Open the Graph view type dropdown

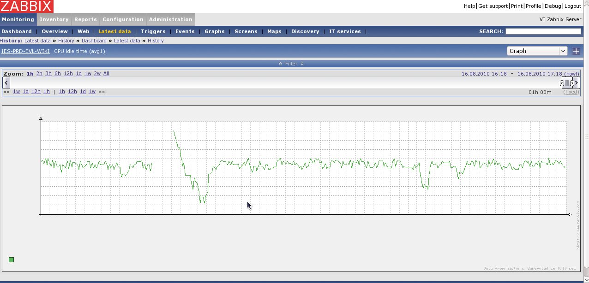[x=537, y=51]
